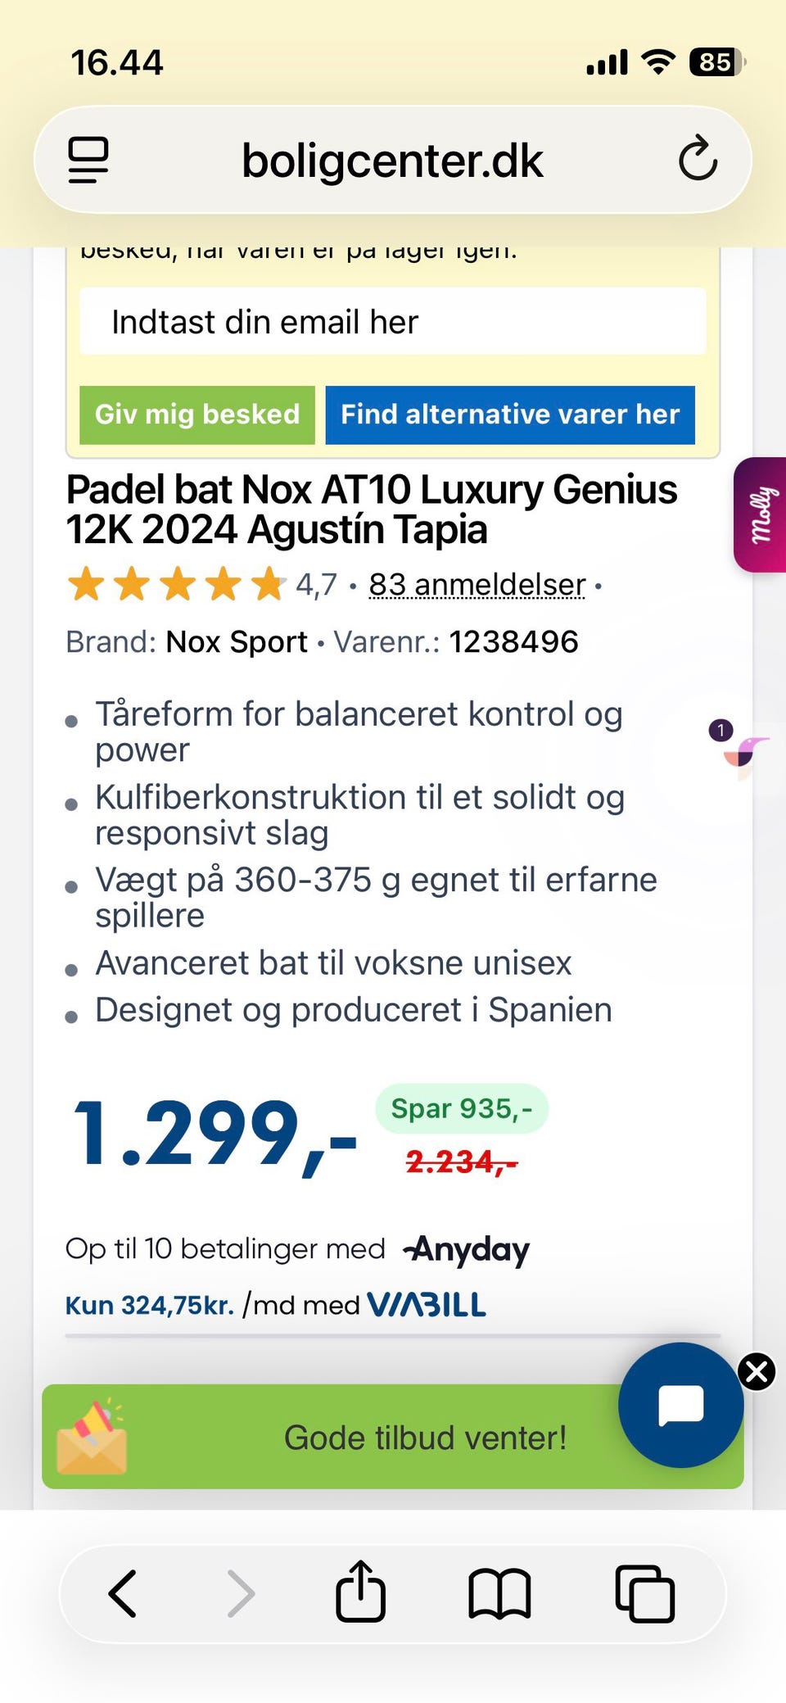The width and height of the screenshot is (786, 1703).
Task: Open the bookmarks book icon
Action: (x=499, y=1593)
